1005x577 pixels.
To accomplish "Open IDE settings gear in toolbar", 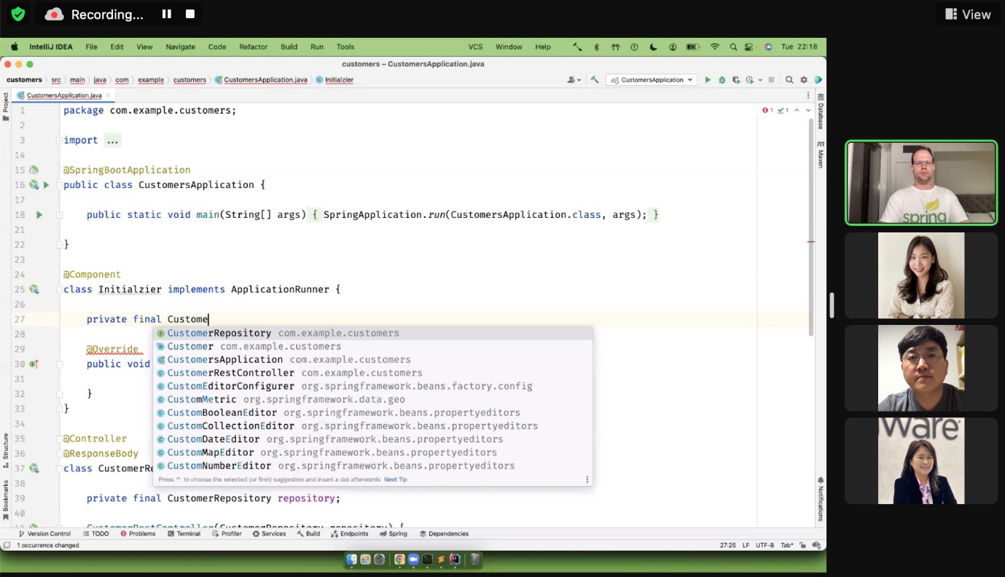I will (804, 80).
